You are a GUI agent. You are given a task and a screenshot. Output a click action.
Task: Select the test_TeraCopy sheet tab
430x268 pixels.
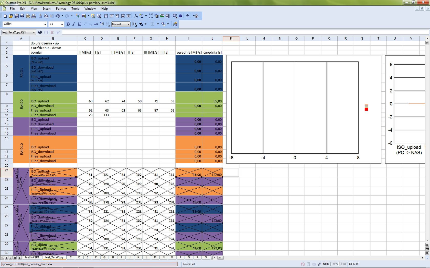(x=54, y=258)
